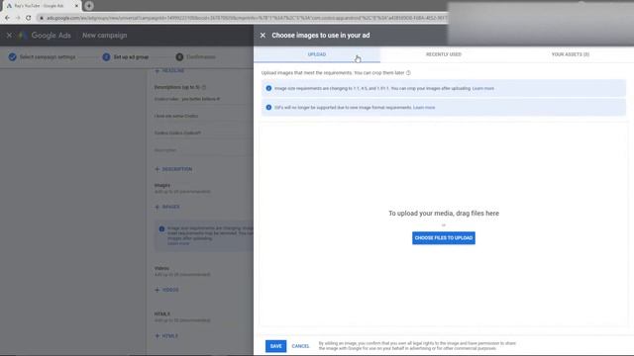Open the Your Assets tab
The height and width of the screenshot is (356, 634).
(571, 54)
